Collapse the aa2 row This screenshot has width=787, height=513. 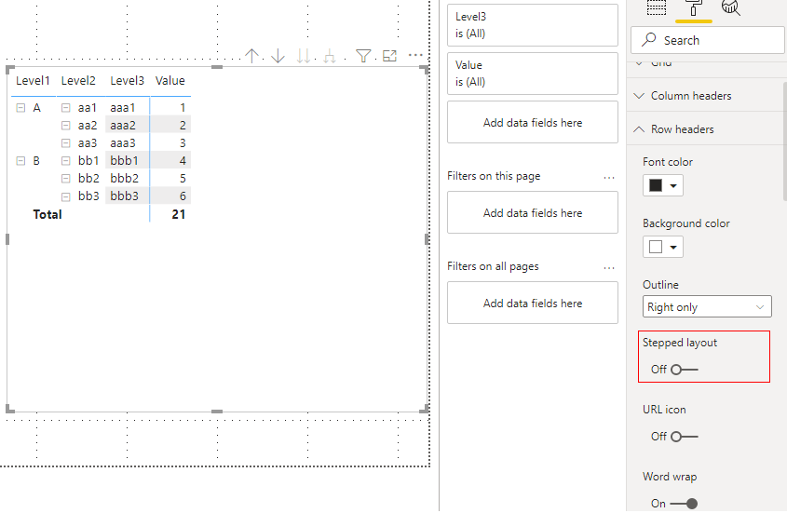pos(66,126)
